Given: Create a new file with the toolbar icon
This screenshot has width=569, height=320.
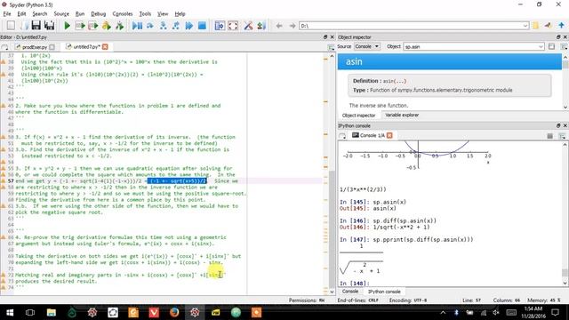Looking at the screenshot, I should tap(11, 26).
